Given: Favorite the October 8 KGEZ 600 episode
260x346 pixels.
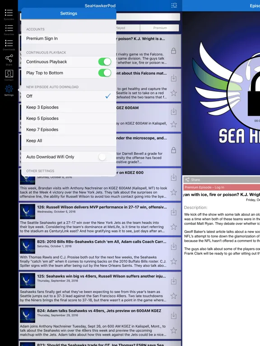Looking at the screenshot, I should point(173,192).
